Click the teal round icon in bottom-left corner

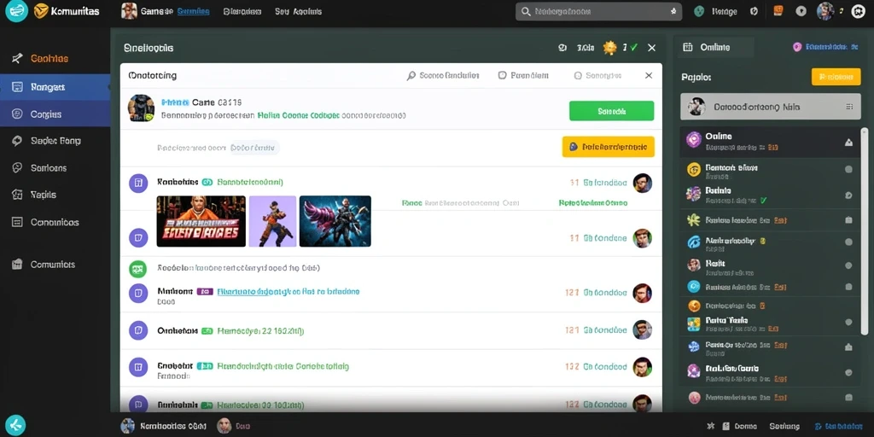click(x=16, y=425)
